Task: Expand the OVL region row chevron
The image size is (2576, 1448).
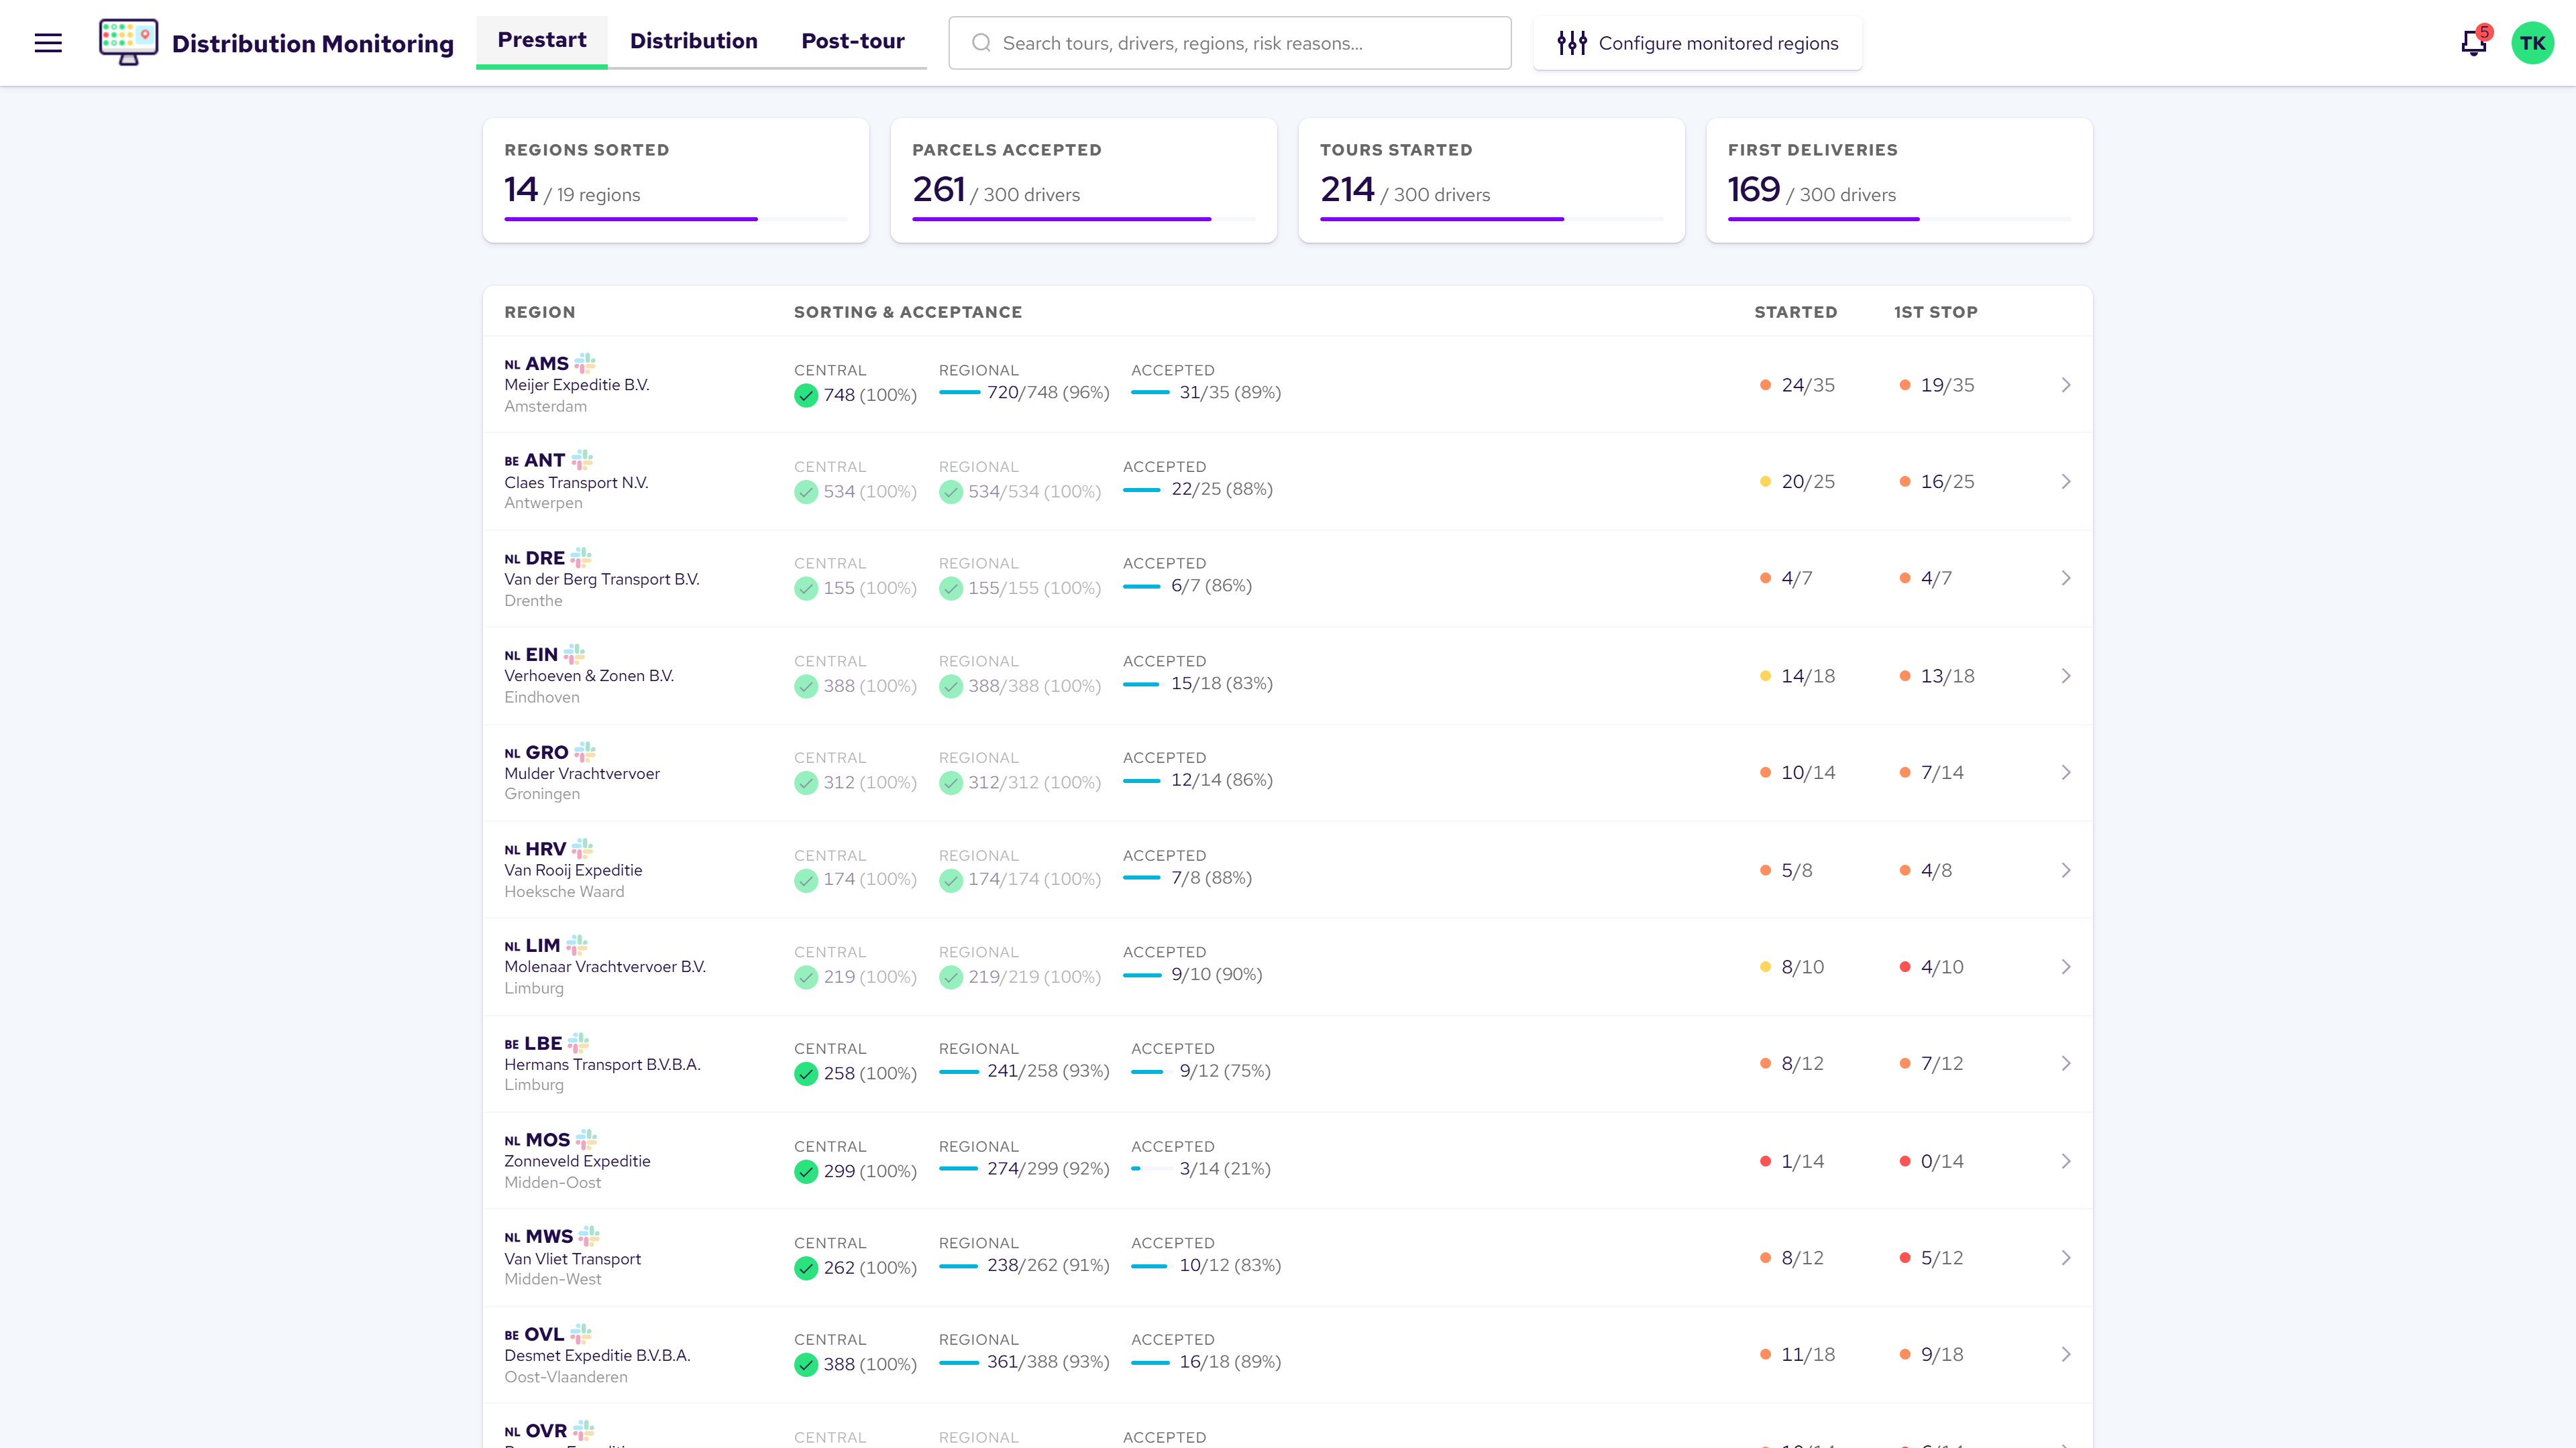Action: pyautogui.click(x=2066, y=1354)
